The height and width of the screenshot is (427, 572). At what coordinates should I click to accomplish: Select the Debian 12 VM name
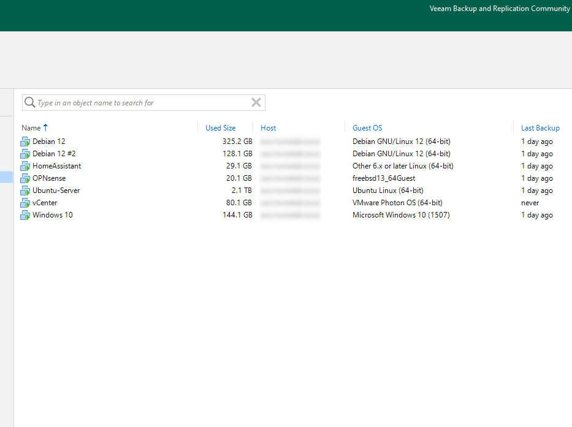(49, 142)
